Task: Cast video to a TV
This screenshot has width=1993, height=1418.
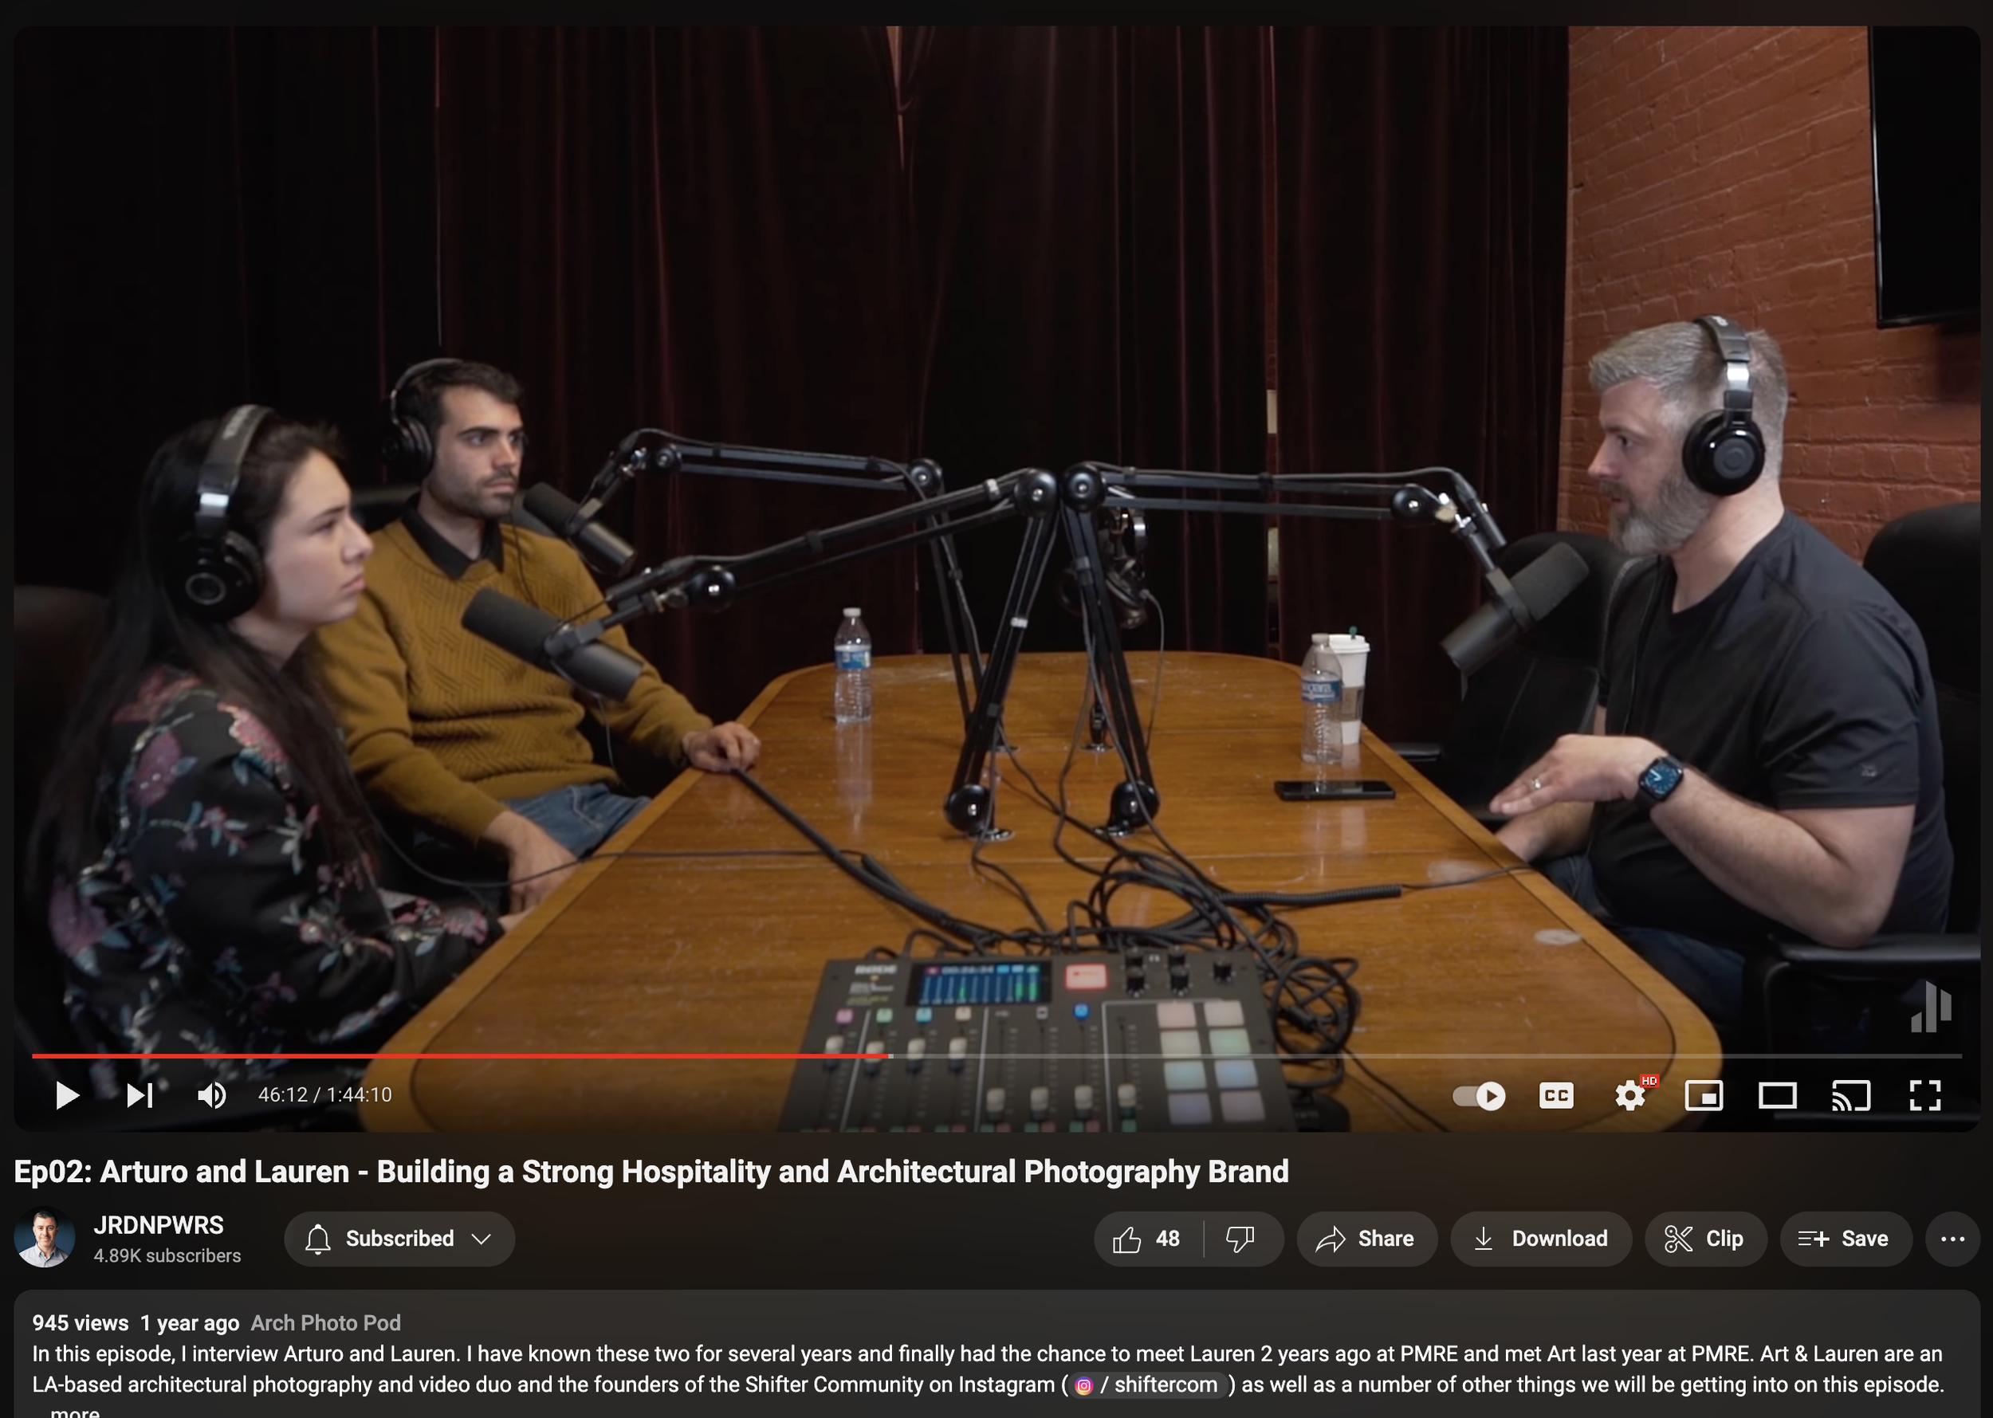Action: [1850, 1095]
